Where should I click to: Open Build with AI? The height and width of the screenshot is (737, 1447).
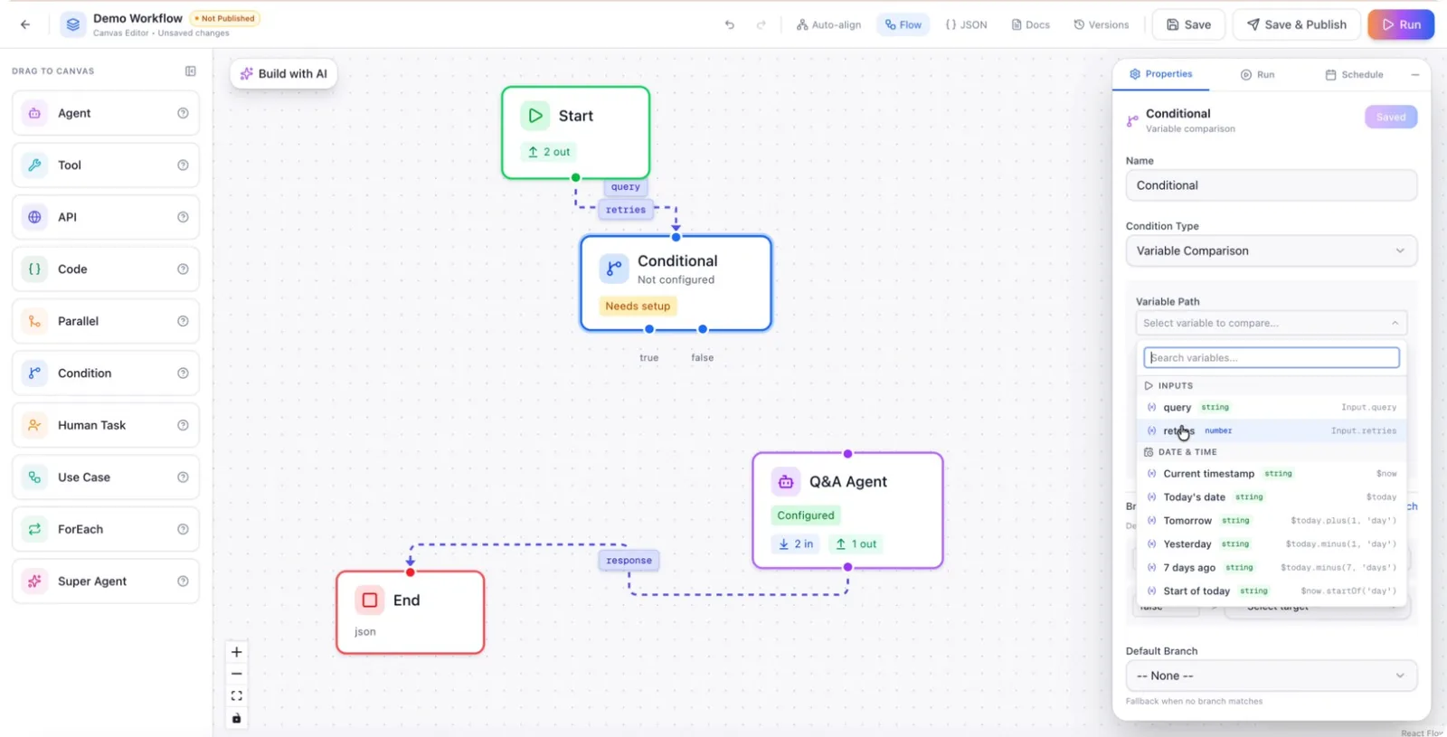[284, 74]
